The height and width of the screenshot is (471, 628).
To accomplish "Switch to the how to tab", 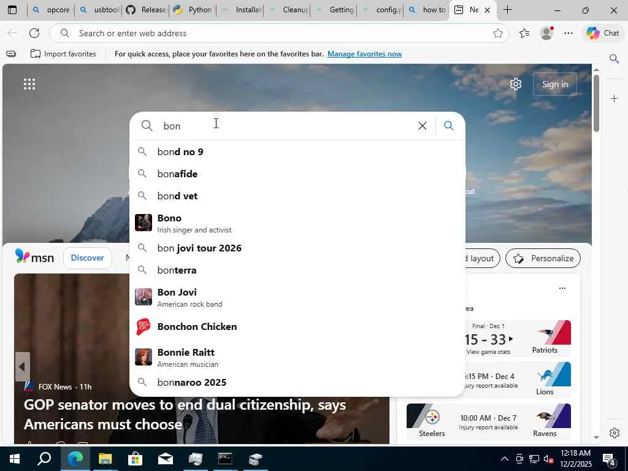I will point(427,10).
